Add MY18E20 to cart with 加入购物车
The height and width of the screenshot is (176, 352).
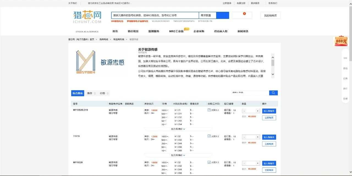(x=269, y=163)
